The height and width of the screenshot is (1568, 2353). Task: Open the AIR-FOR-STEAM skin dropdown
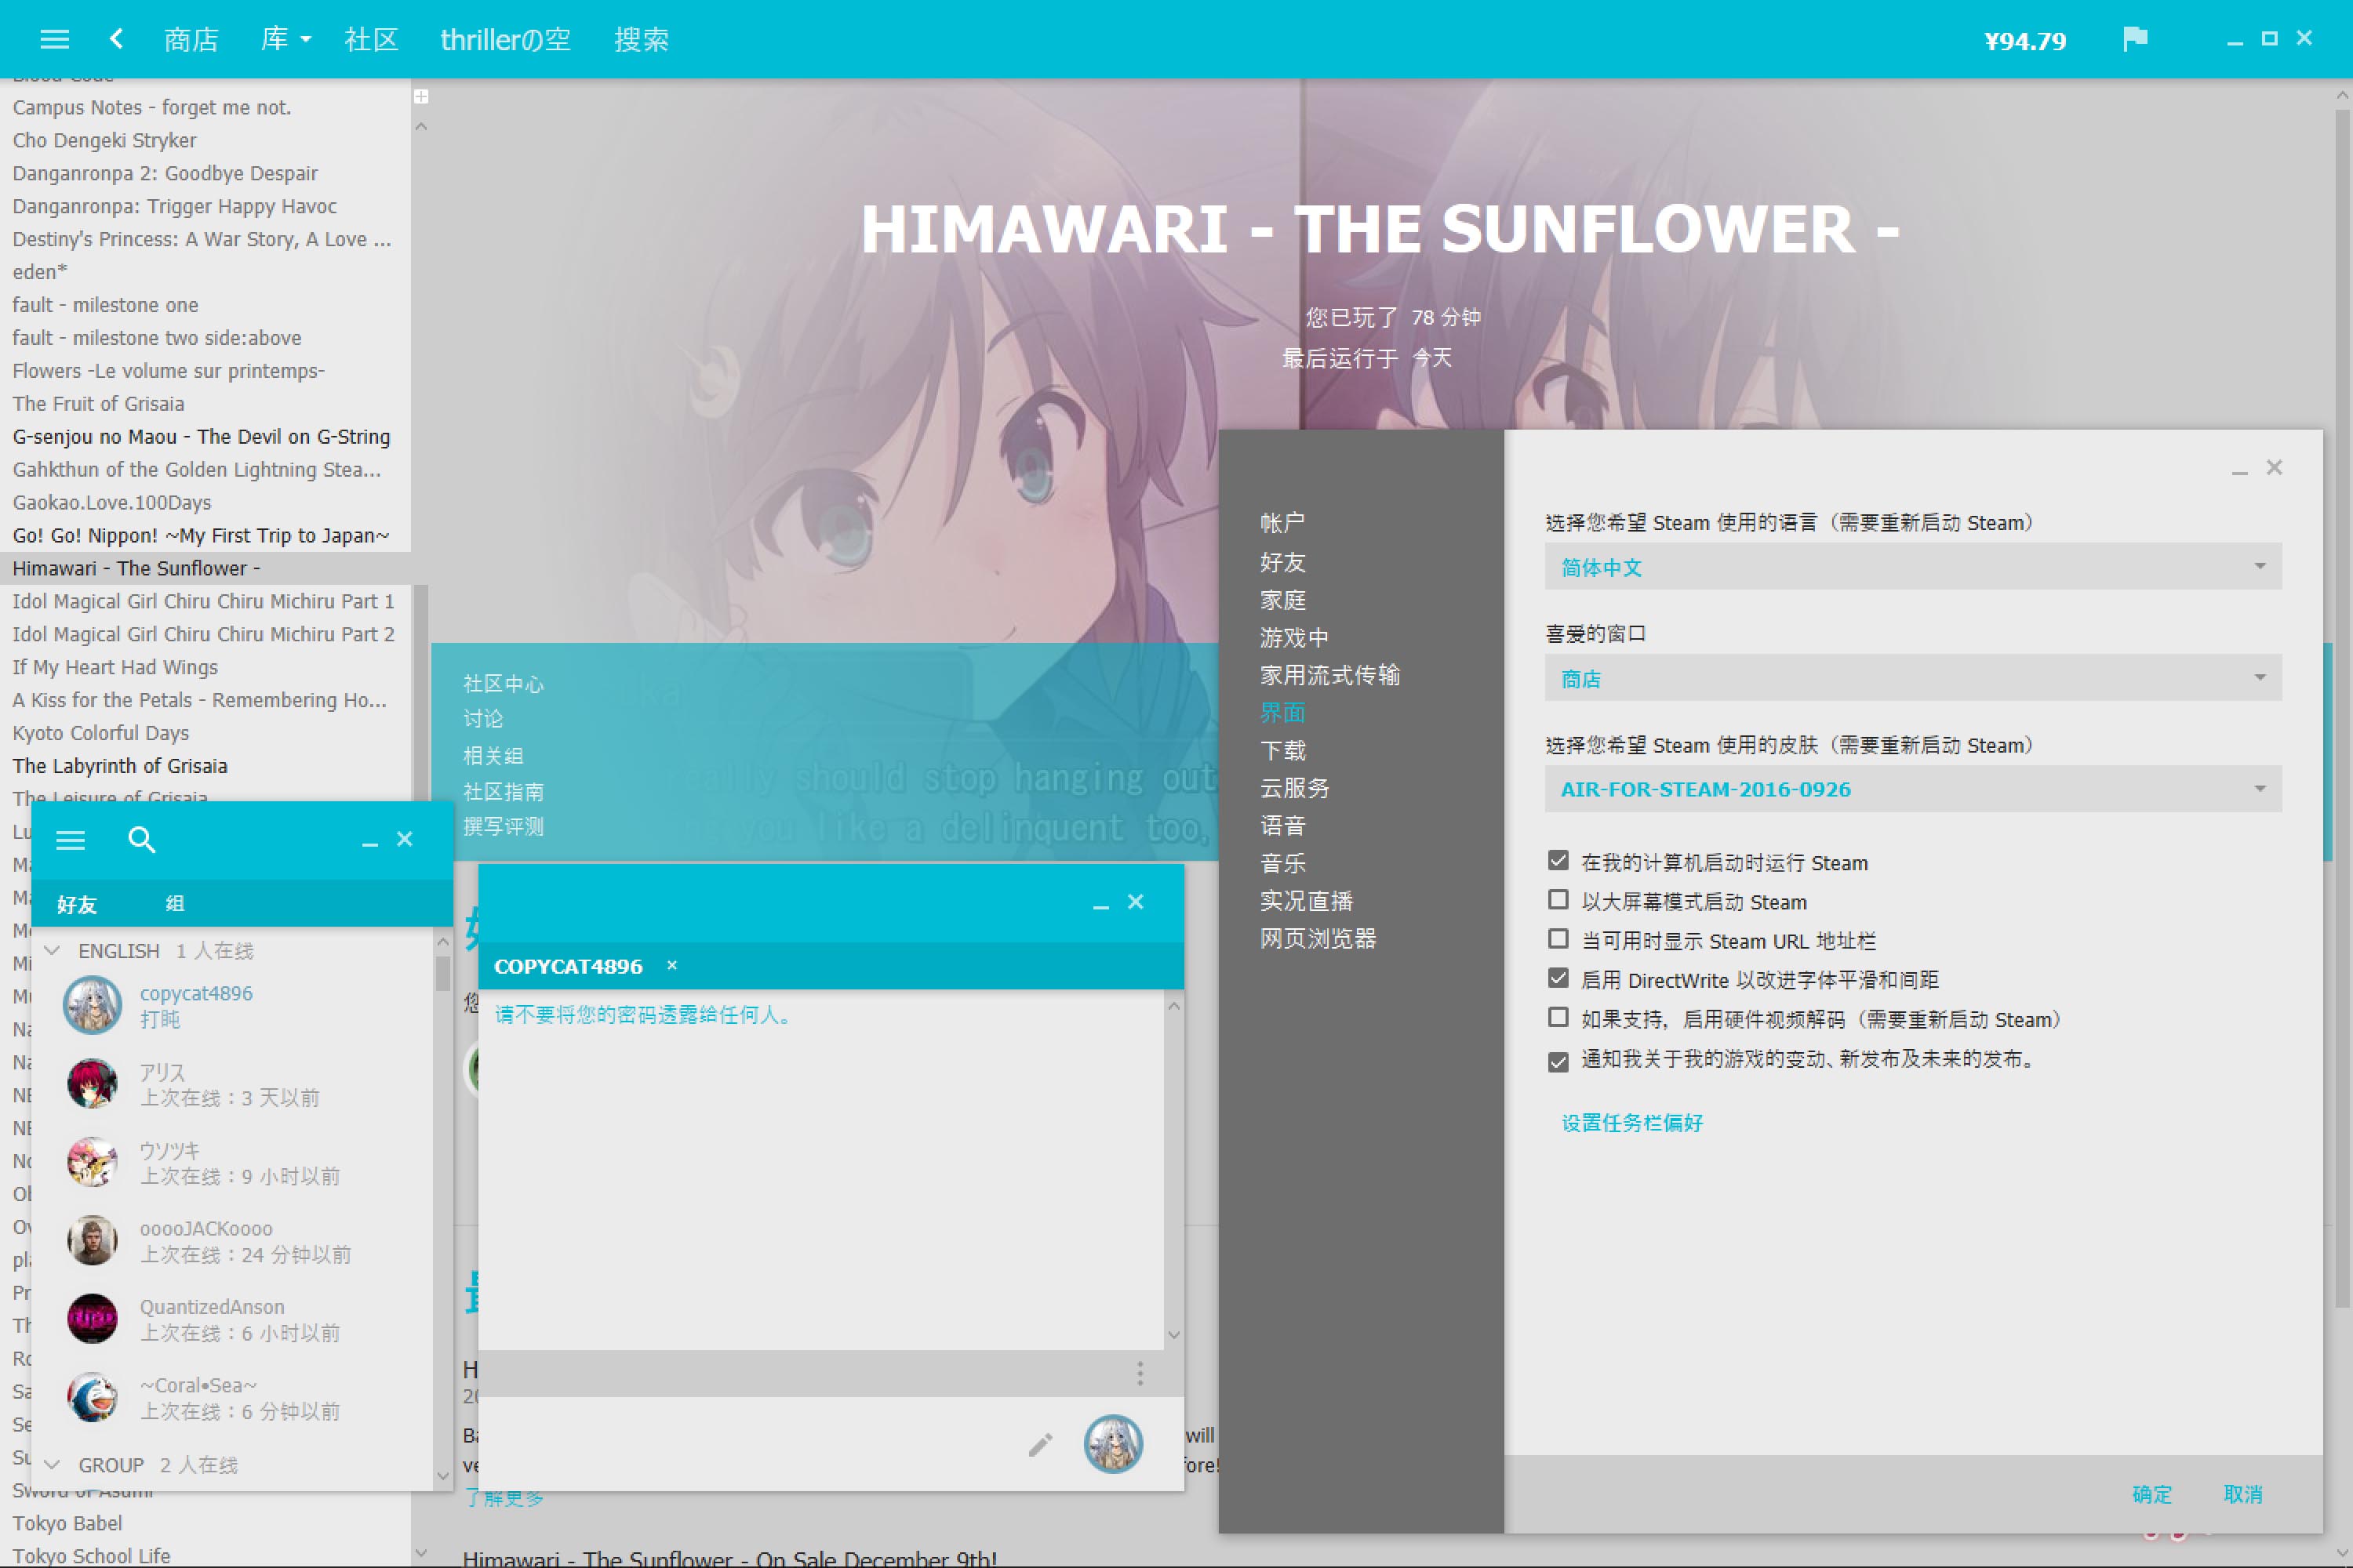click(1912, 789)
